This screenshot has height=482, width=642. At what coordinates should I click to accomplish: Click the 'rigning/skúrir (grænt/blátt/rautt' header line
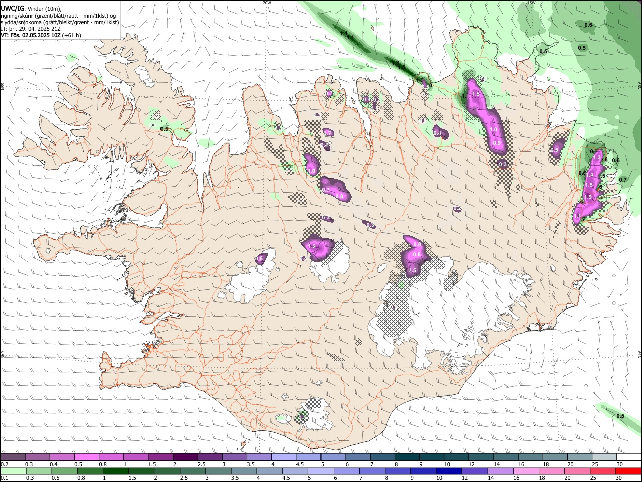58,16
